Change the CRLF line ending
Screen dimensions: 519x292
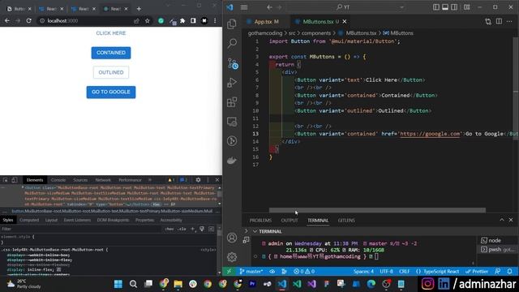(404, 272)
